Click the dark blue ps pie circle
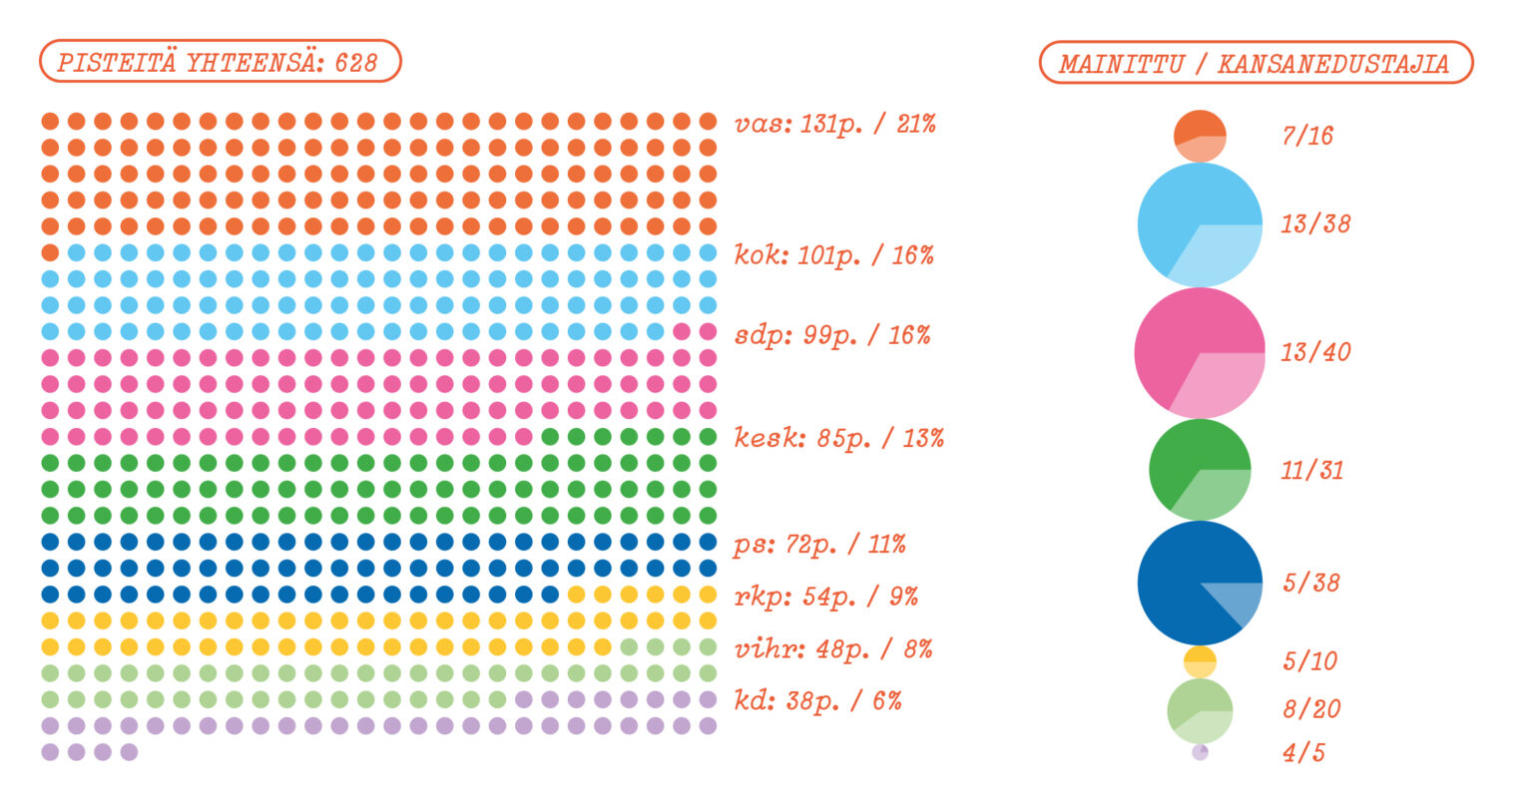 (1200, 583)
